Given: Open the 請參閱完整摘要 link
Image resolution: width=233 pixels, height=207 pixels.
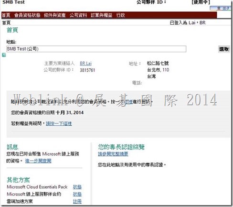Looking at the screenshot, I should tap(113, 154).
